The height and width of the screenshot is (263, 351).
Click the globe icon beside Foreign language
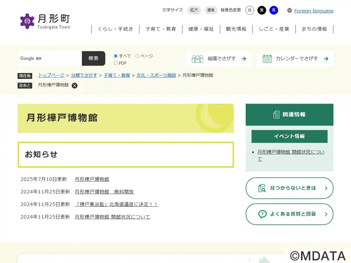290,11
